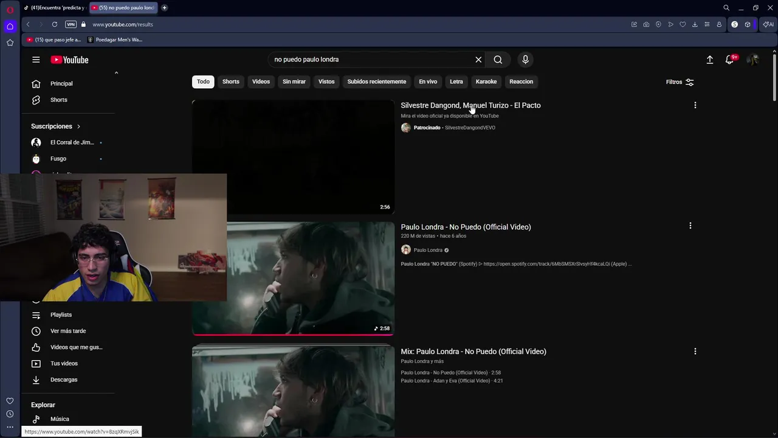
Task: Select the Vistos filter chip
Action: (x=326, y=82)
